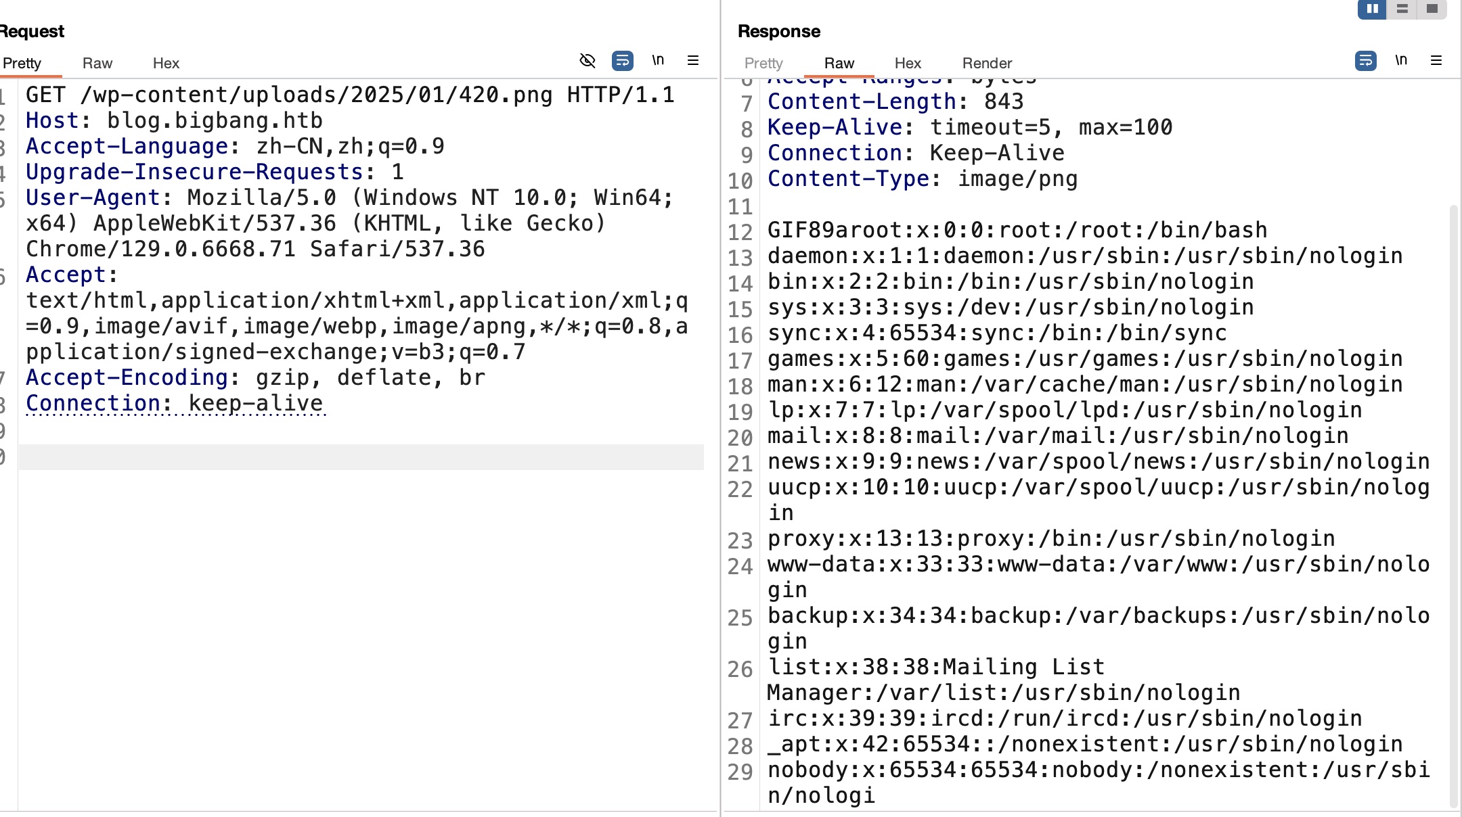Switch Response to Pretty tab

(x=763, y=63)
